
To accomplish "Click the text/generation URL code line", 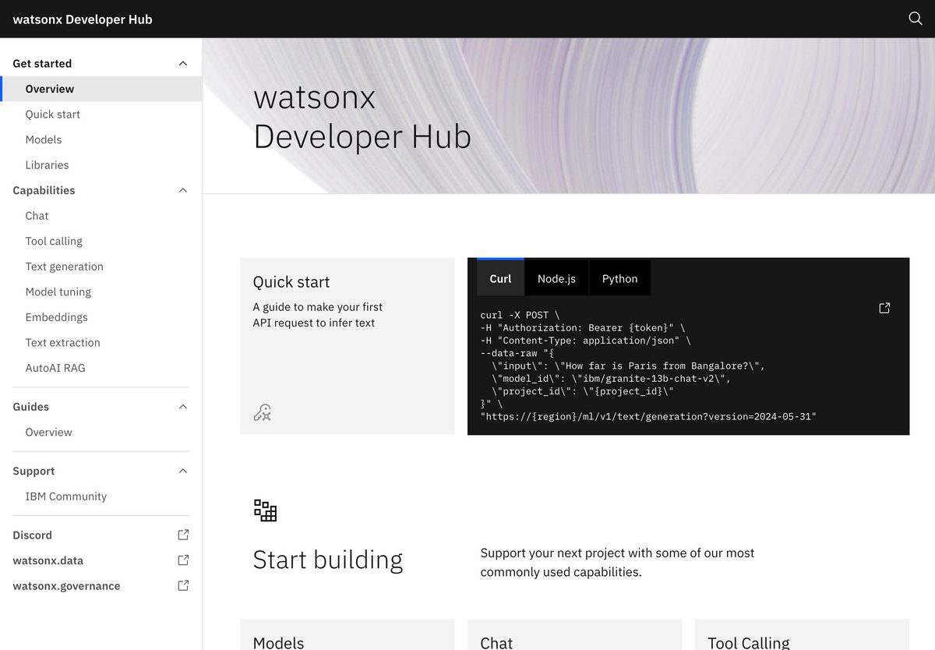I will tap(648, 416).
